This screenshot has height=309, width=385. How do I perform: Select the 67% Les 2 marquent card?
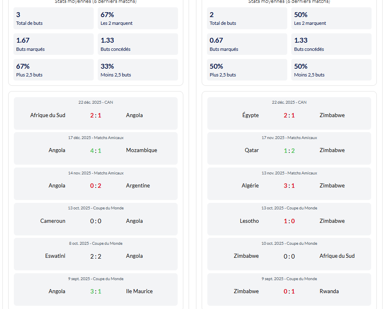[138, 18]
